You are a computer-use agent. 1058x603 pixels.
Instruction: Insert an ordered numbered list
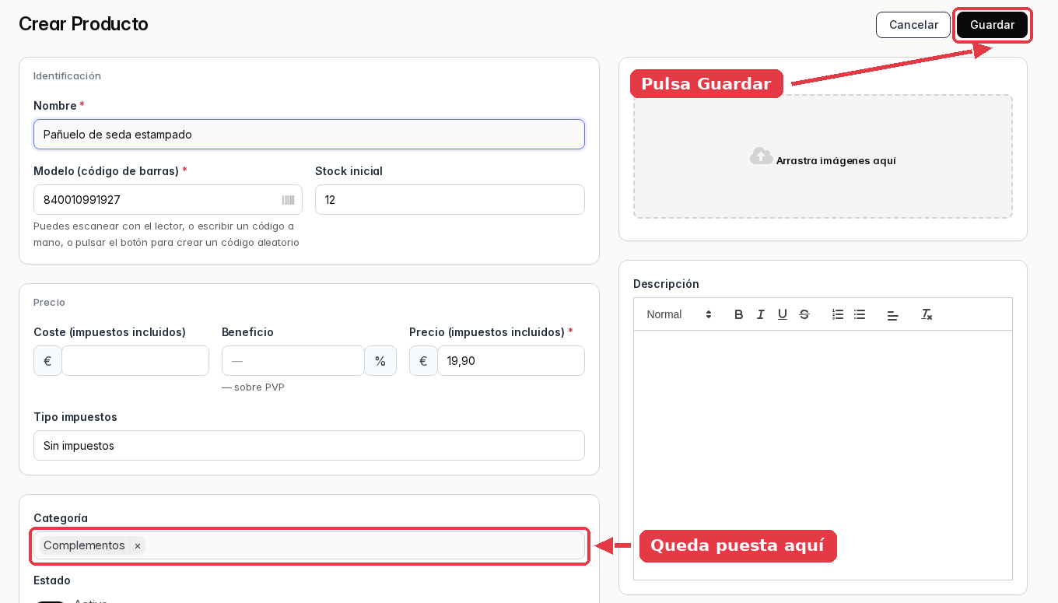pos(838,314)
